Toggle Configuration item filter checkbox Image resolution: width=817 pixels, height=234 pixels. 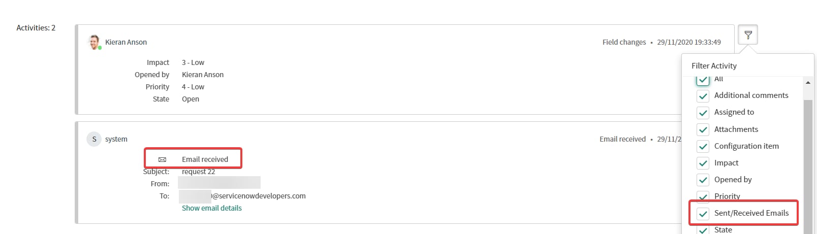point(703,146)
